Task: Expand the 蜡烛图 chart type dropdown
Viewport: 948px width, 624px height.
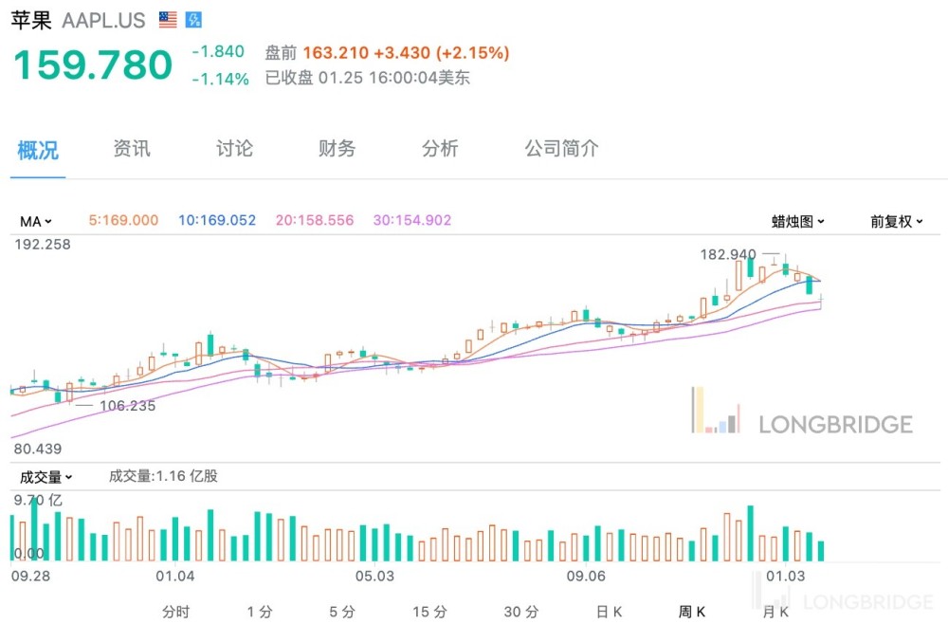Action: 797,221
